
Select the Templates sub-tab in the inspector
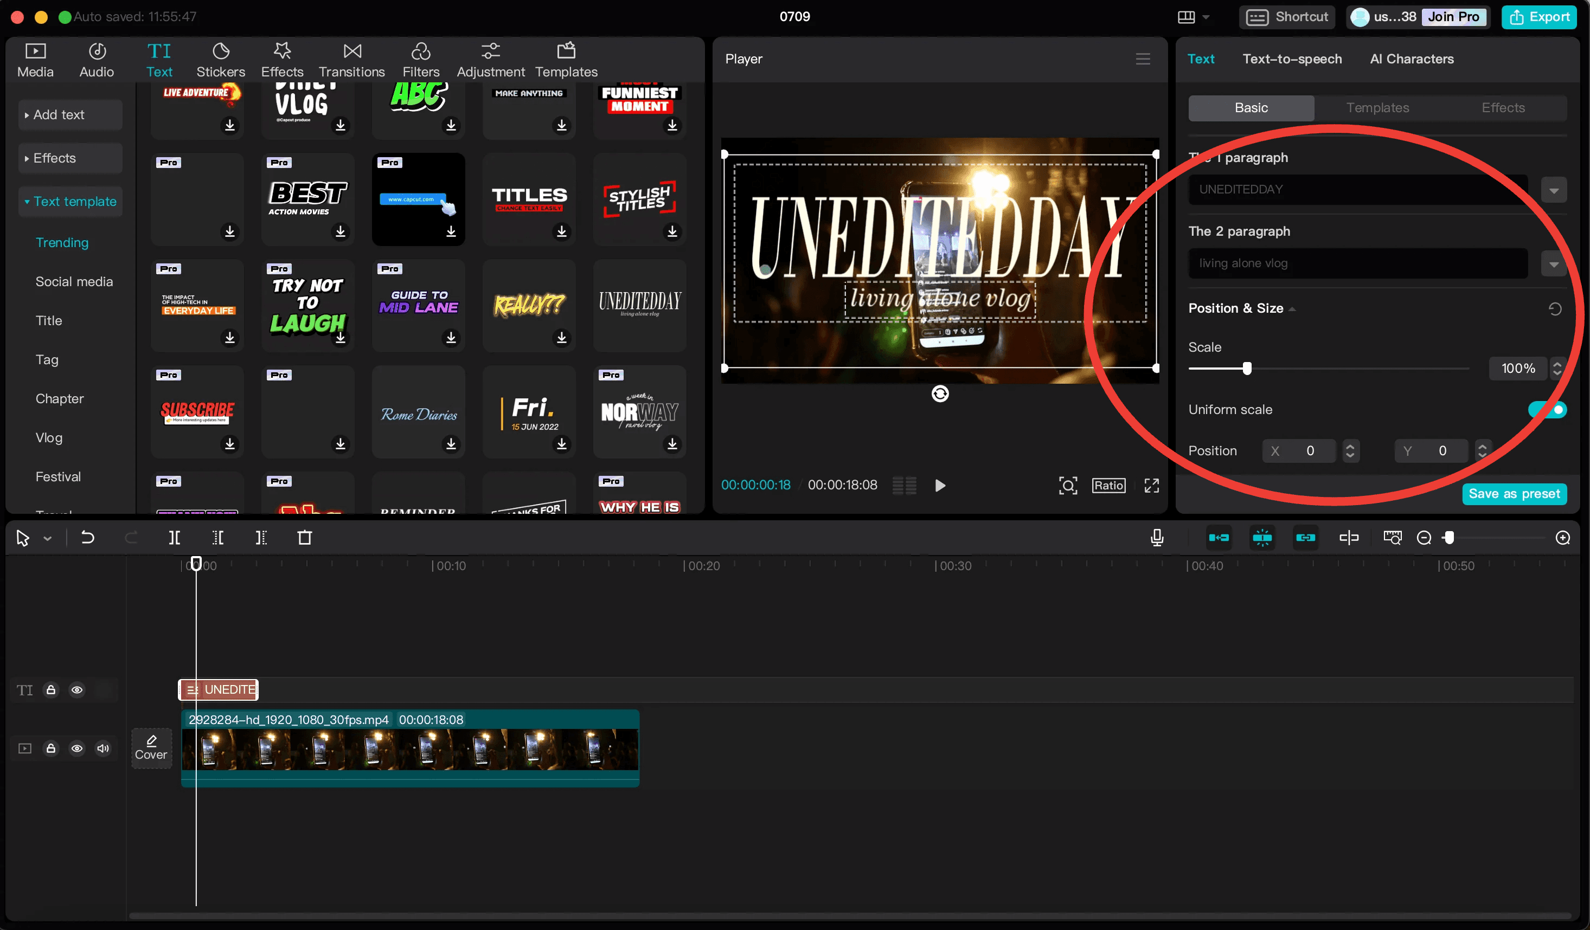(1377, 108)
